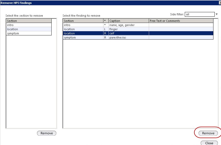Viewport: 221px width, 145px height.
Task: Click 'symptom' cell in findings table
Action: 83,37
